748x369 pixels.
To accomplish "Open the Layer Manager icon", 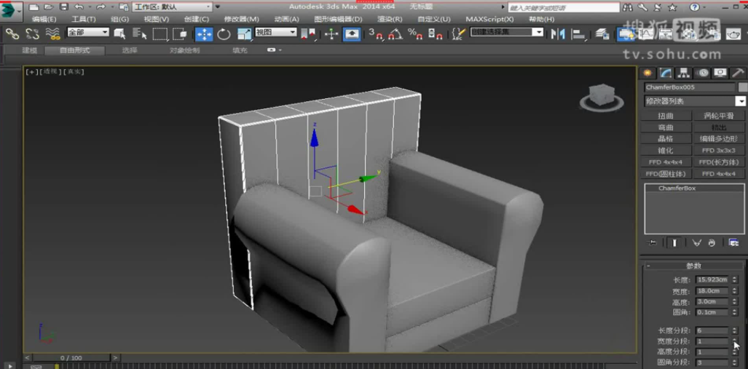I will 602,34.
